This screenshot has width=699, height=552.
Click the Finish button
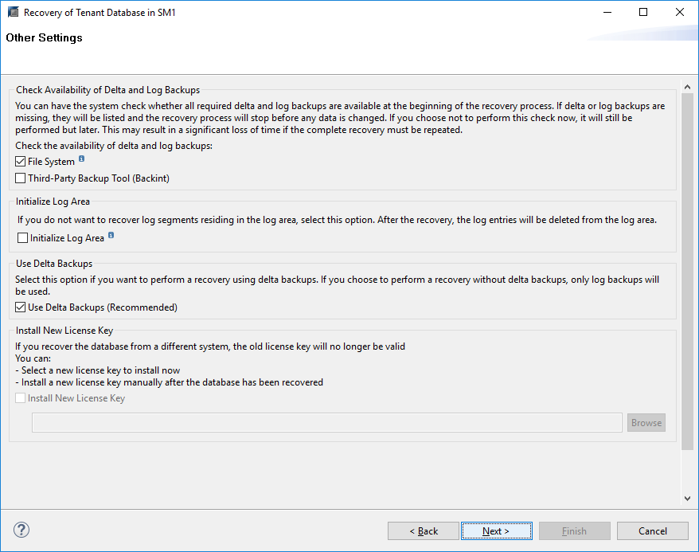click(x=574, y=531)
